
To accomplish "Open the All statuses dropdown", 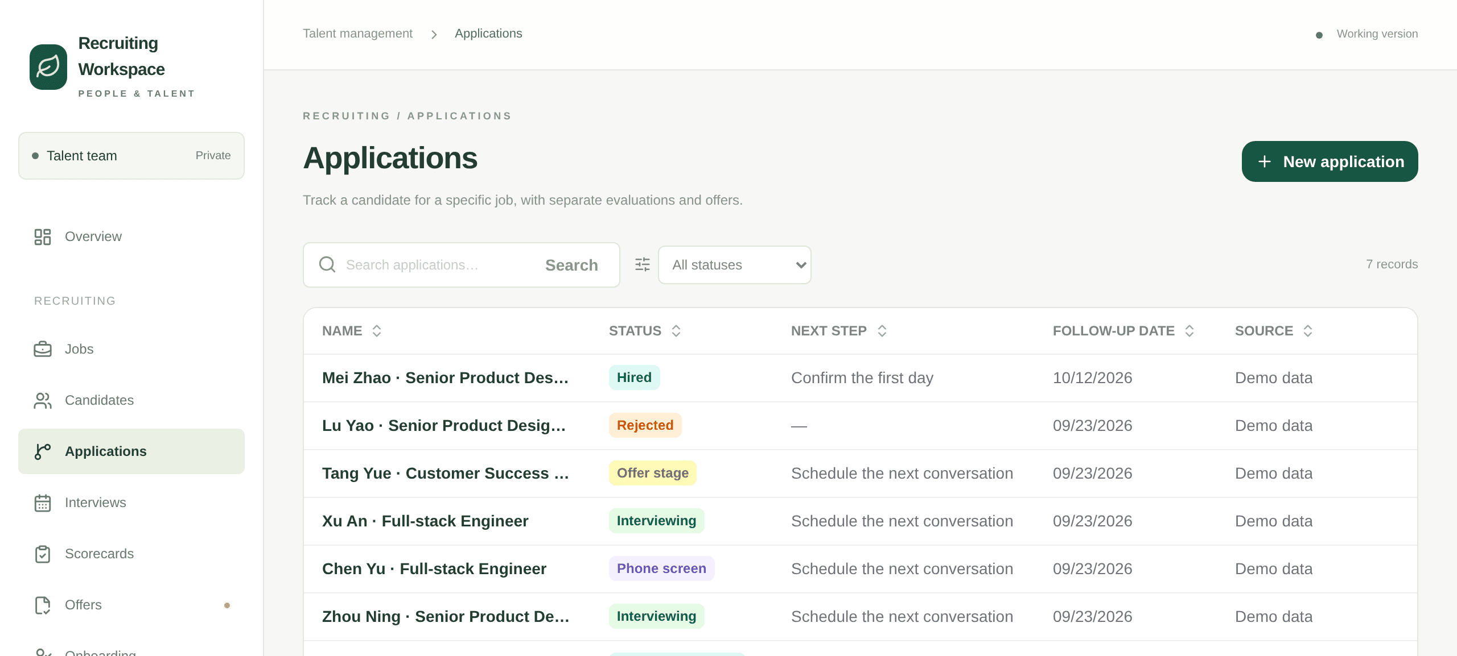I will click(734, 265).
